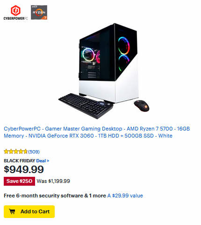Click the 'Was $1,199.99' original price

pyautogui.click(x=53, y=181)
